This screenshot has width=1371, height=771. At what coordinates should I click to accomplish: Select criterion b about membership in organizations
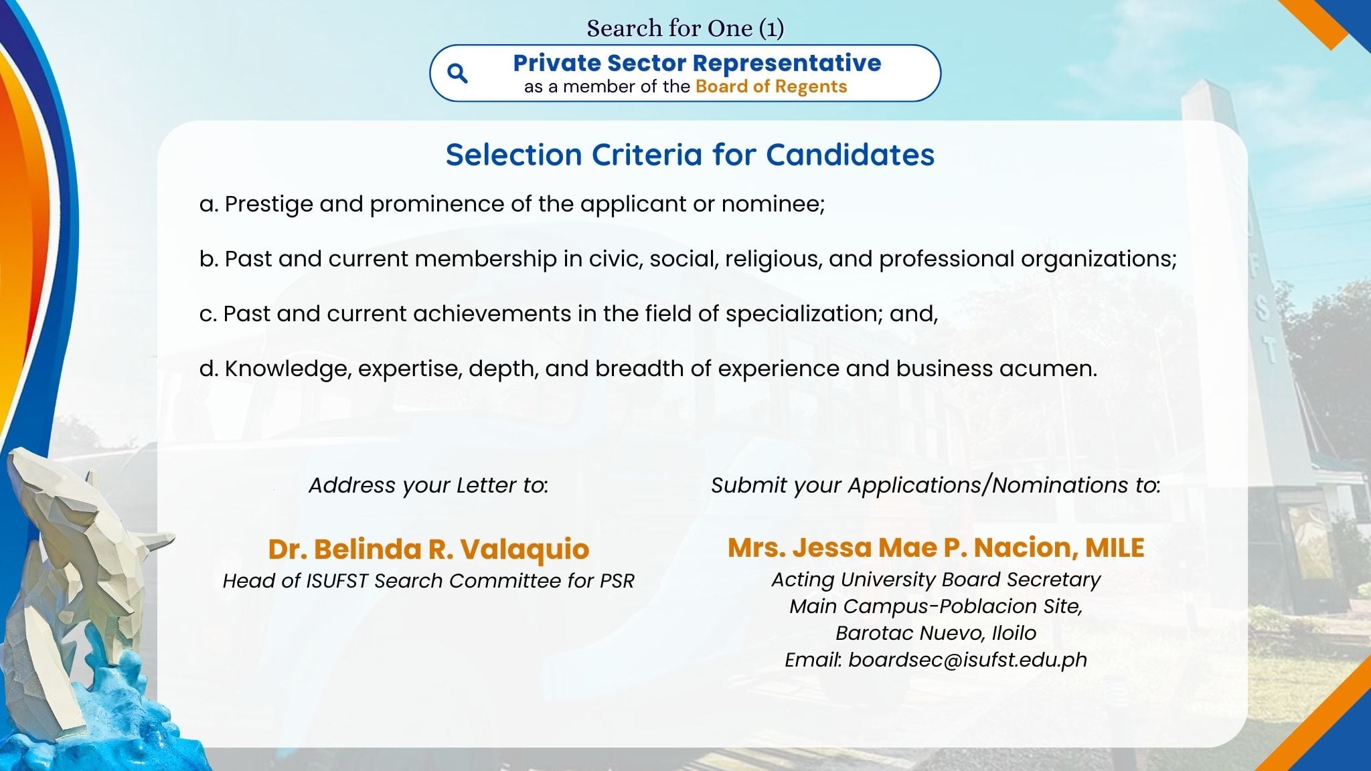(x=688, y=259)
